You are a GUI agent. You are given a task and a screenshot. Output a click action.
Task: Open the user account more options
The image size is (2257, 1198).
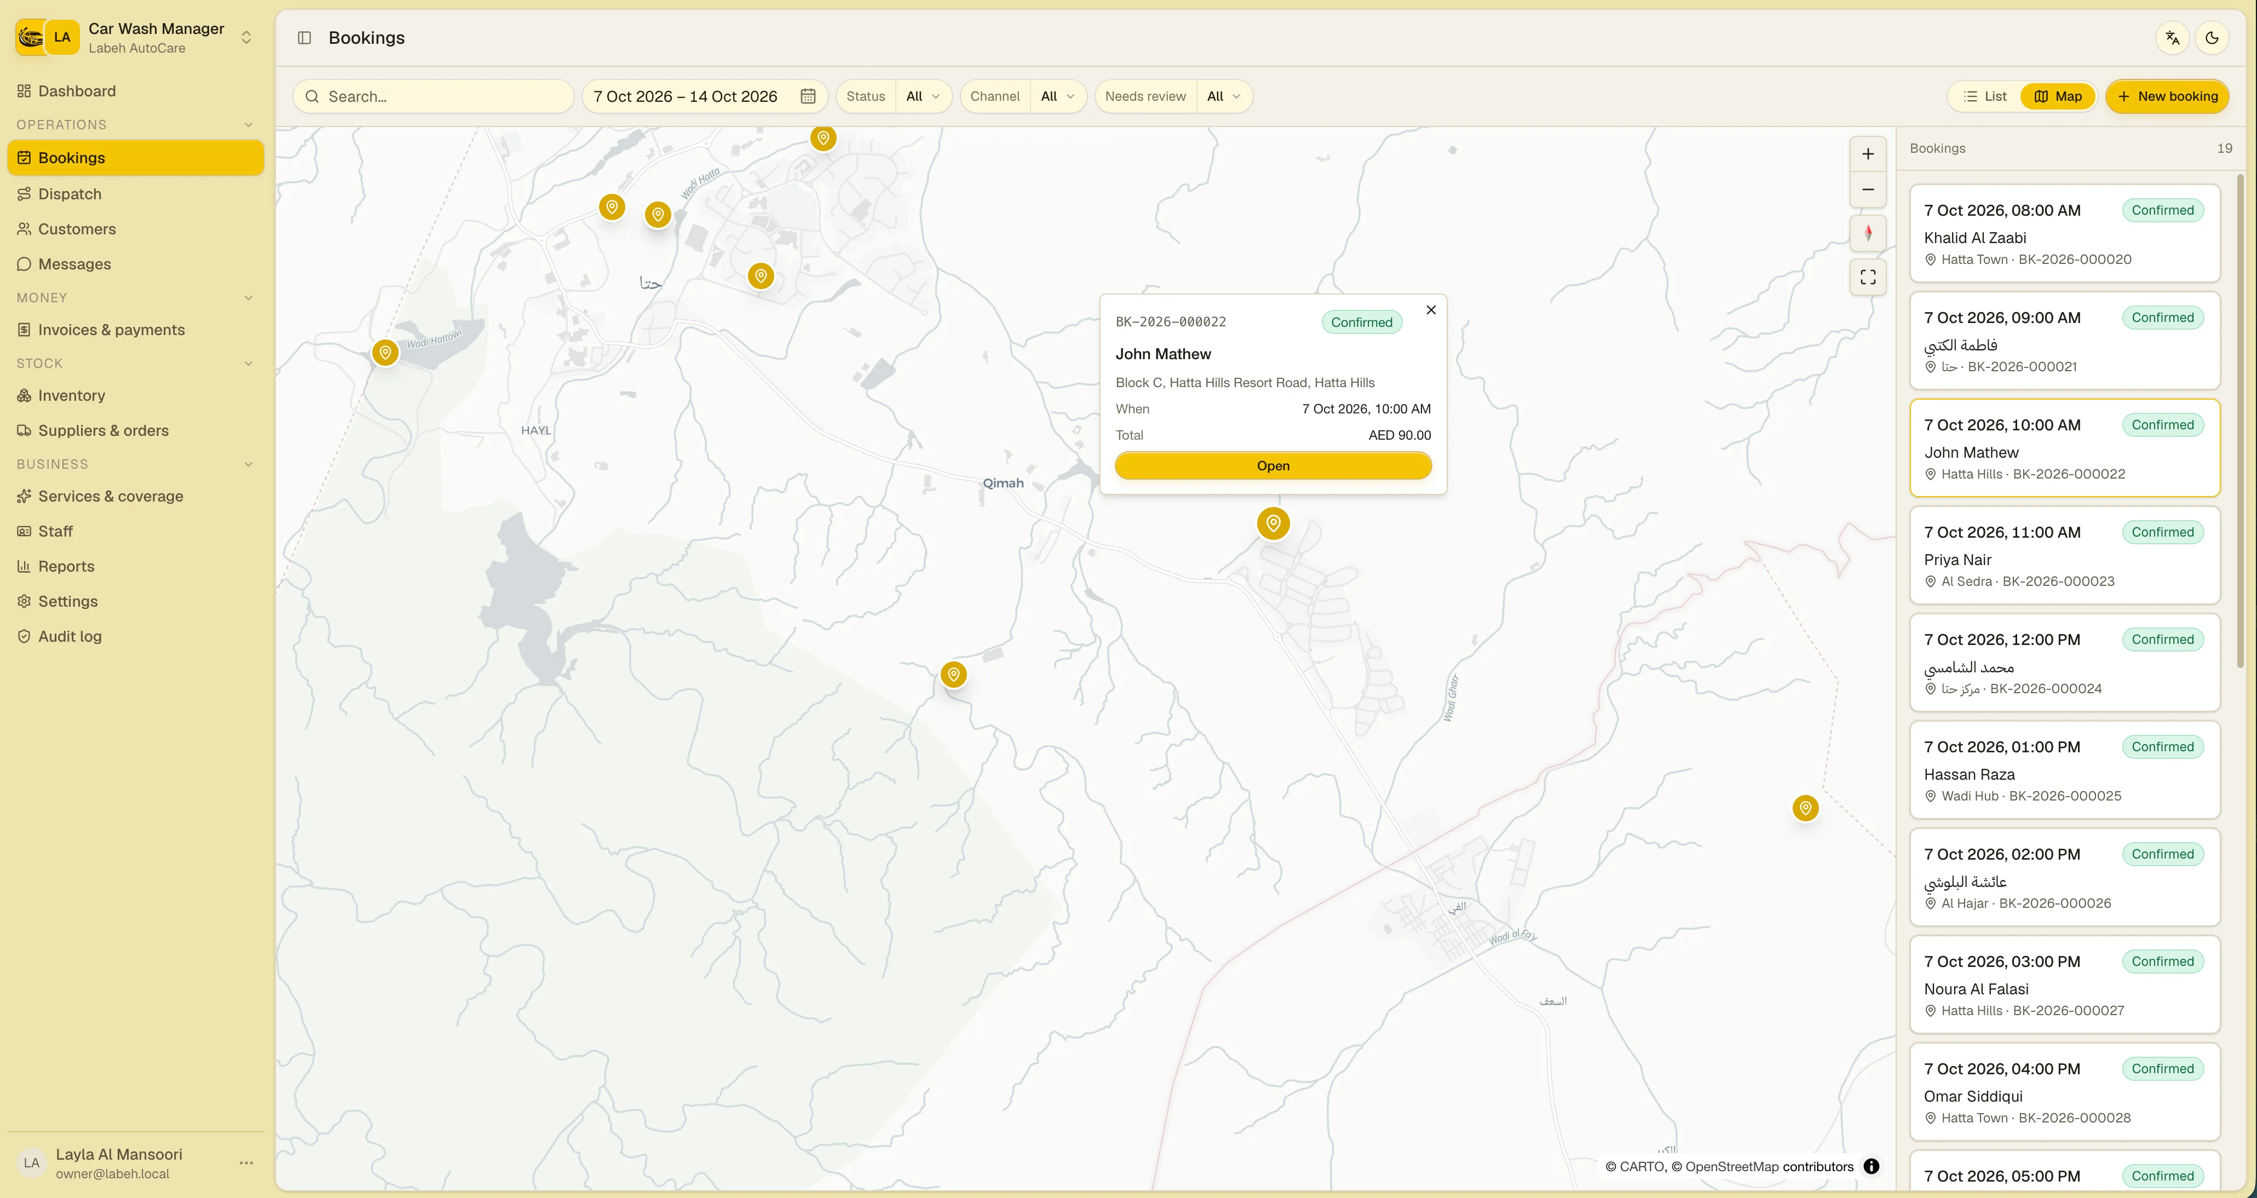tap(246, 1163)
